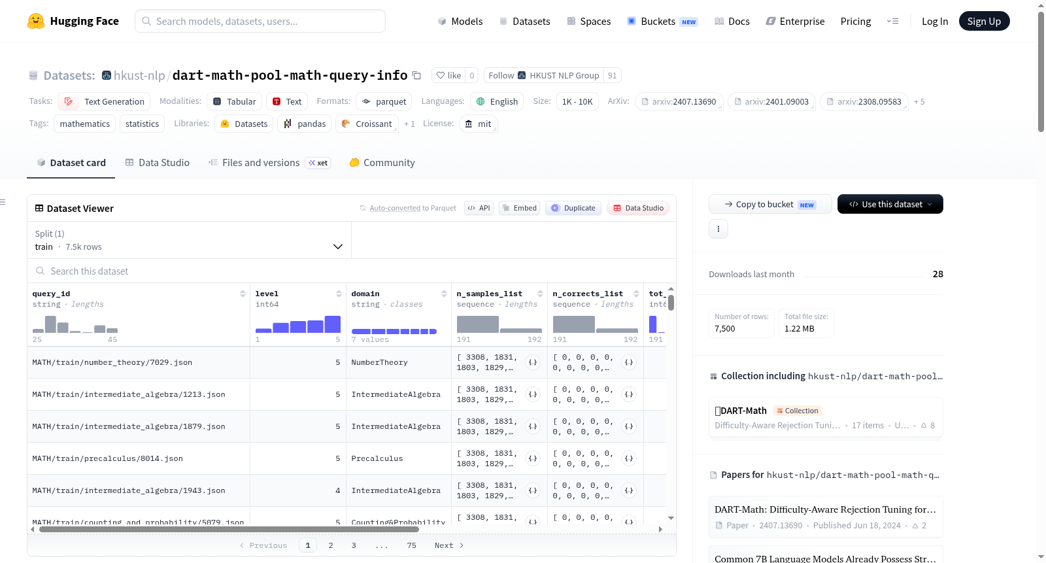Like the dataset with the heart button
Image resolution: width=1046 pixels, height=563 pixels.
pyautogui.click(x=448, y=75)
